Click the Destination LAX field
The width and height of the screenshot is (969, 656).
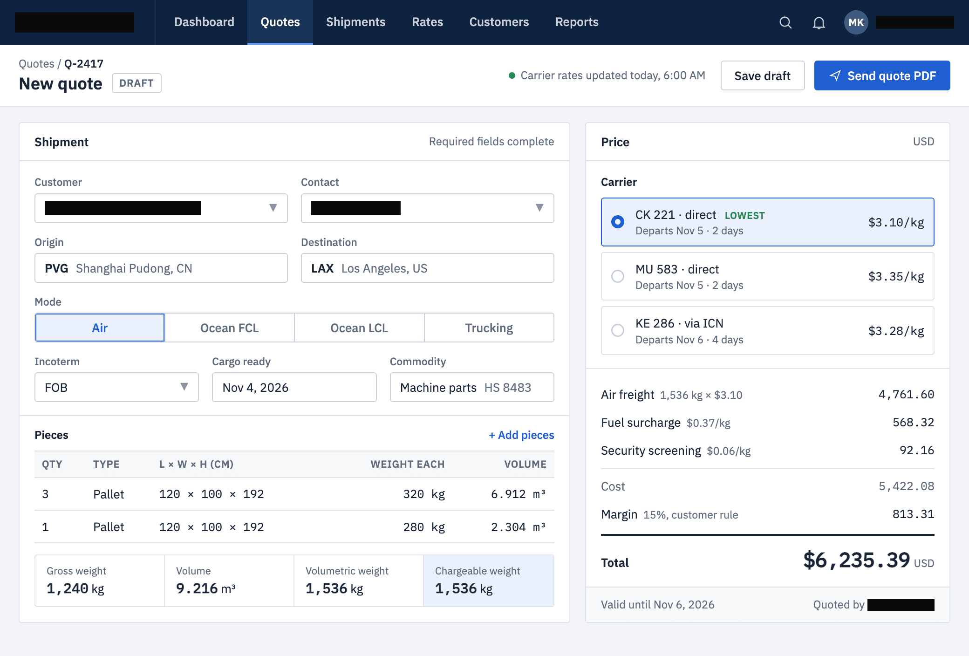(x=428, y=268)
